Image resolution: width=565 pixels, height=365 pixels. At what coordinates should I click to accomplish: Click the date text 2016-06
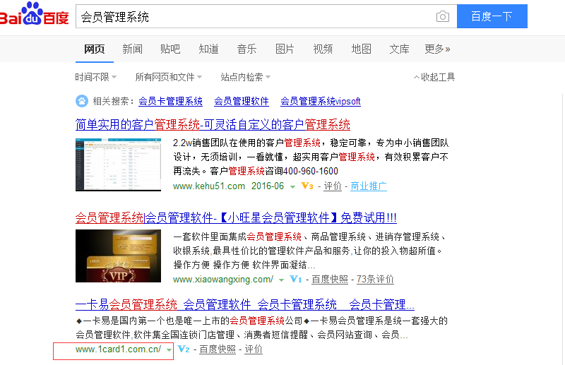tap(268, 186)
